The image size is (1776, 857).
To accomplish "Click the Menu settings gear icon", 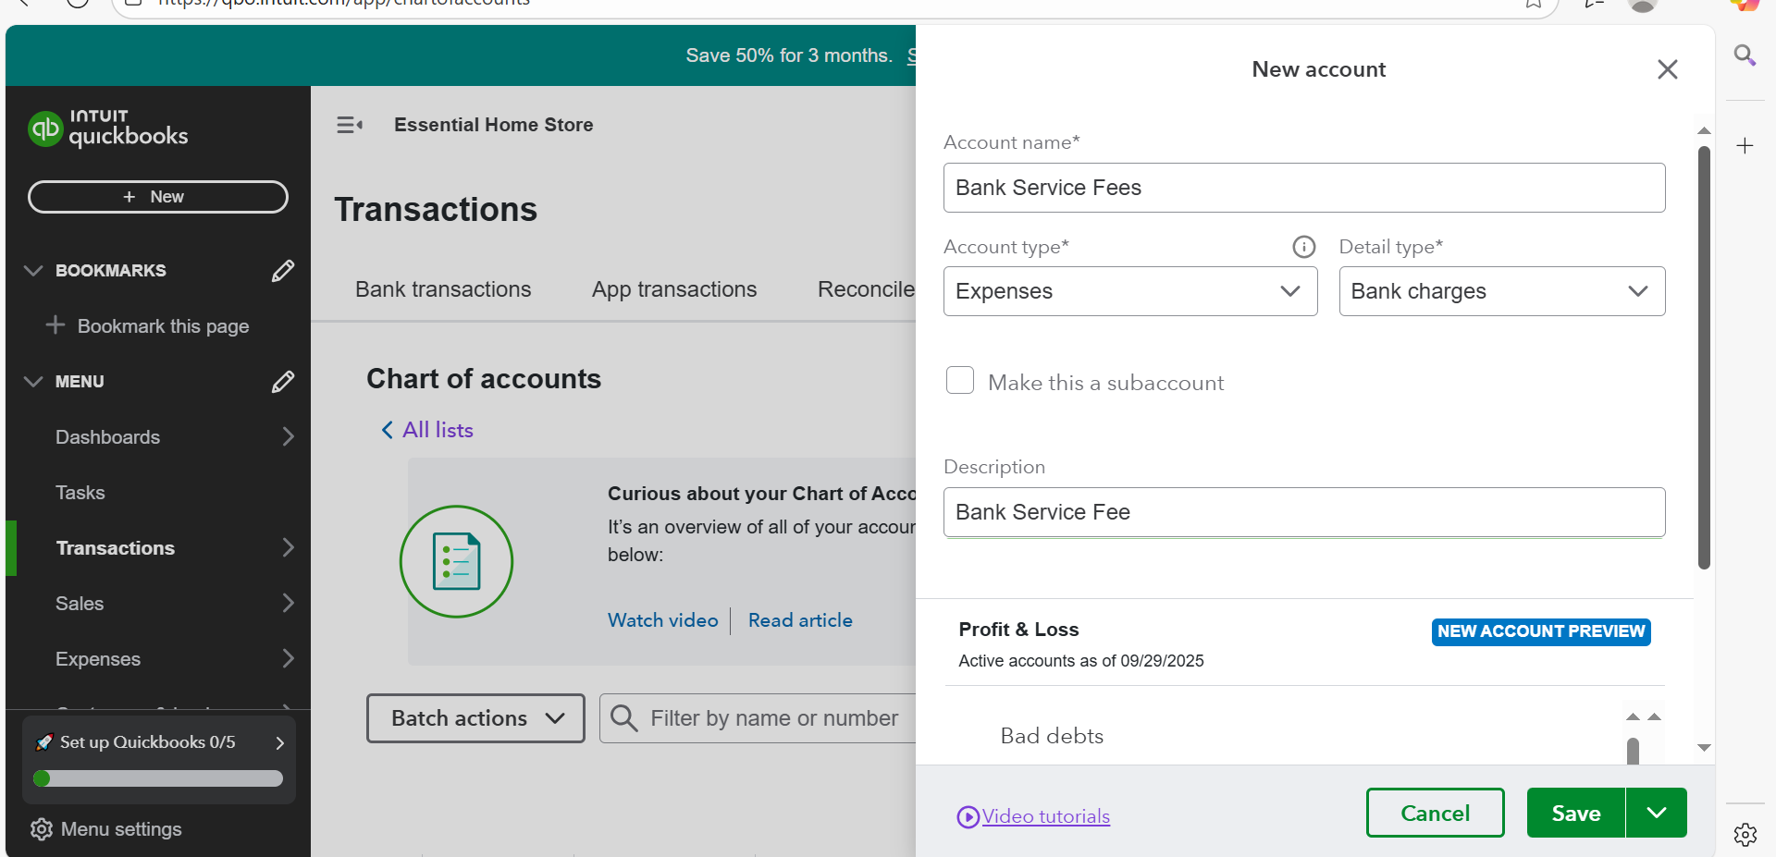I will click(x=41, y=829).
